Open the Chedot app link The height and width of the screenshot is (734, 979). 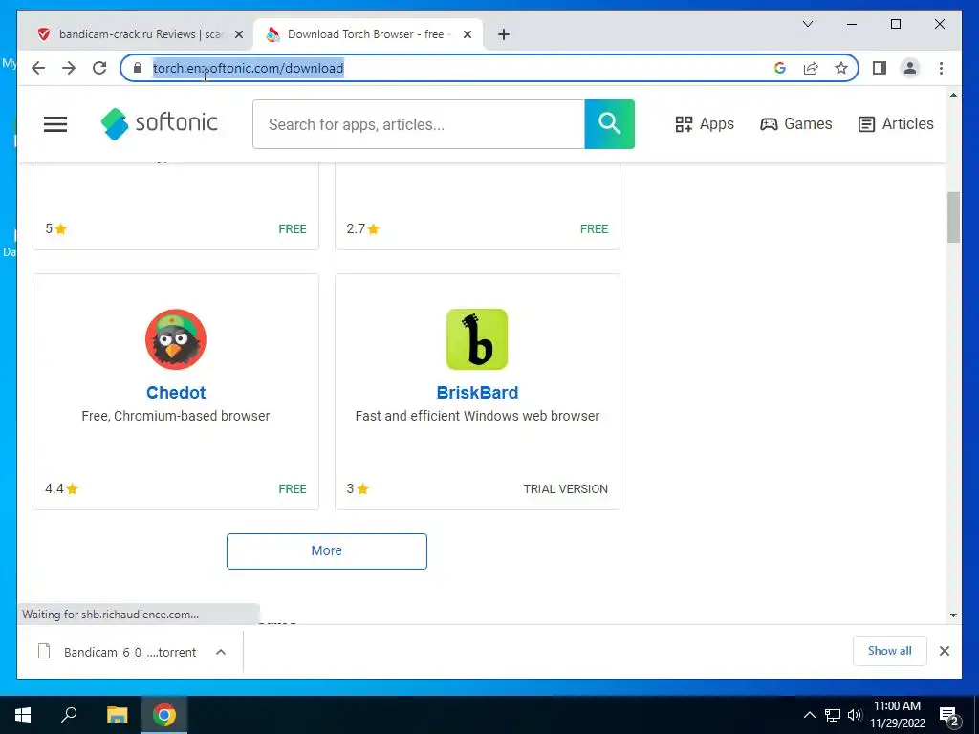click(x=176, y=393)
